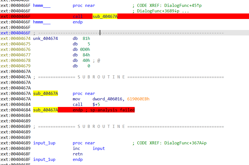
Task: Select the mov instruction mnemonic
Action: tap(76, 99)
